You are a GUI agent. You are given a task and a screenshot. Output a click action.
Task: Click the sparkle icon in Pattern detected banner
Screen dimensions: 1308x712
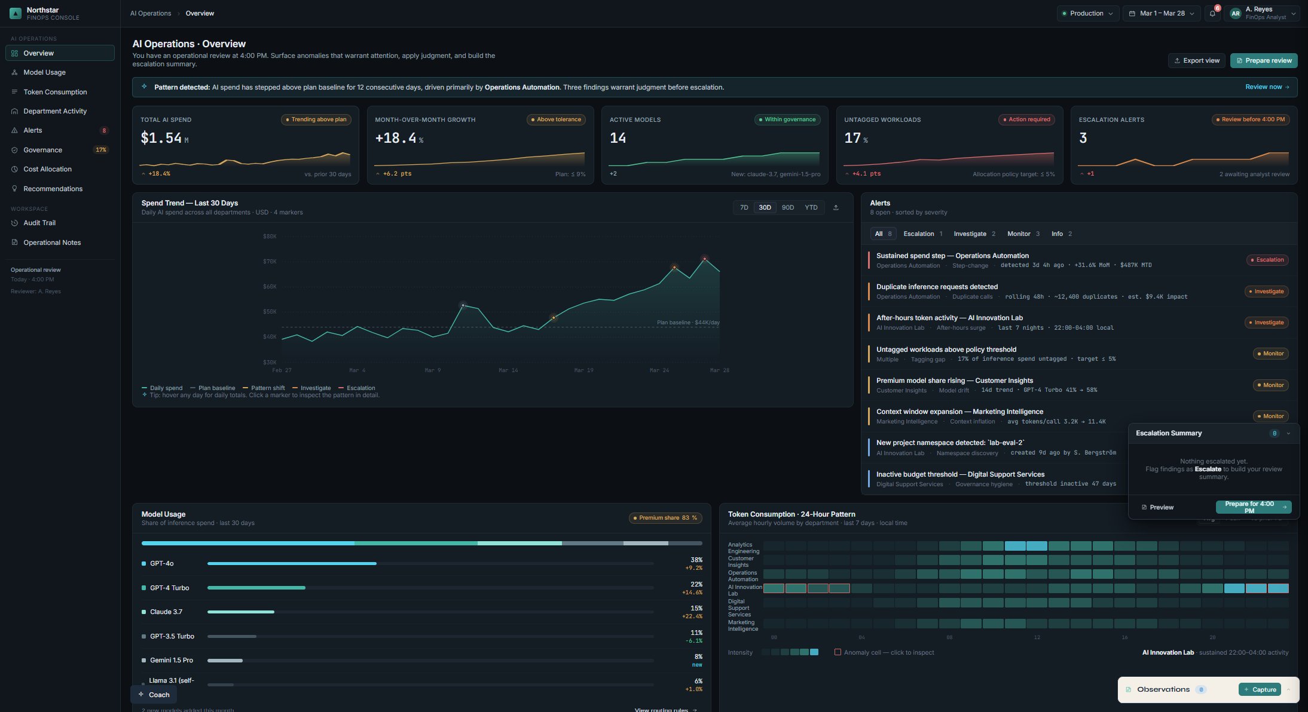tap(144, 87)
